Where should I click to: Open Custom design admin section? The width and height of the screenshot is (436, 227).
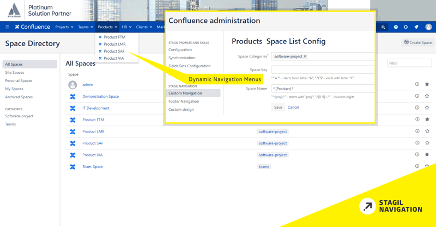(x=181, y=110)
